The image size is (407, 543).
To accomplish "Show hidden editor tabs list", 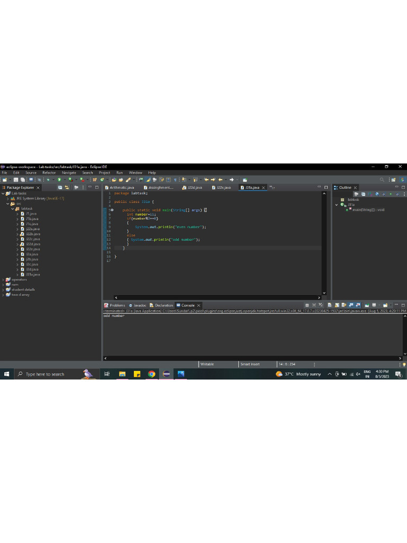I will [x=272, y=187].
